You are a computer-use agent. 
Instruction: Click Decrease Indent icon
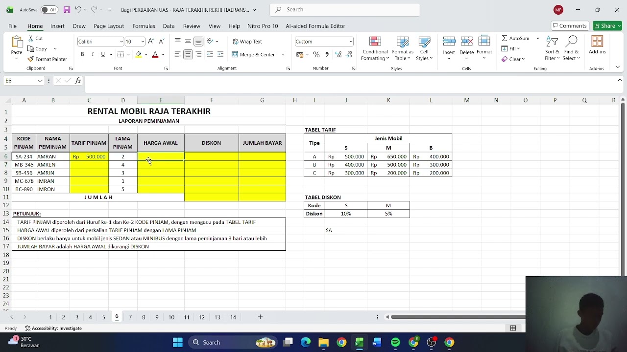coord(210,55)
